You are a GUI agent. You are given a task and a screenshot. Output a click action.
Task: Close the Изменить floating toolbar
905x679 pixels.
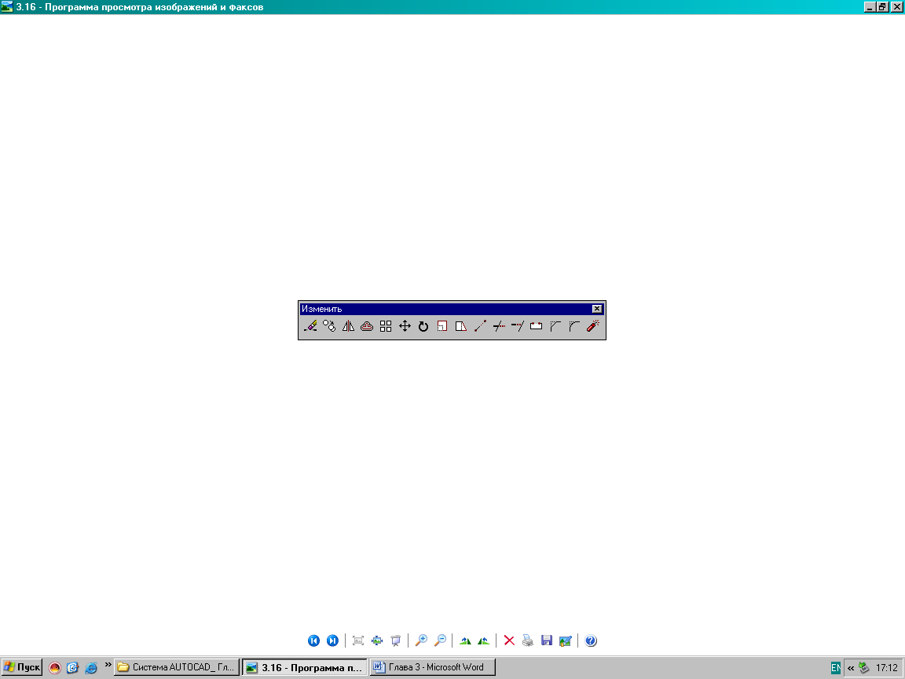(x=597, y=309)
